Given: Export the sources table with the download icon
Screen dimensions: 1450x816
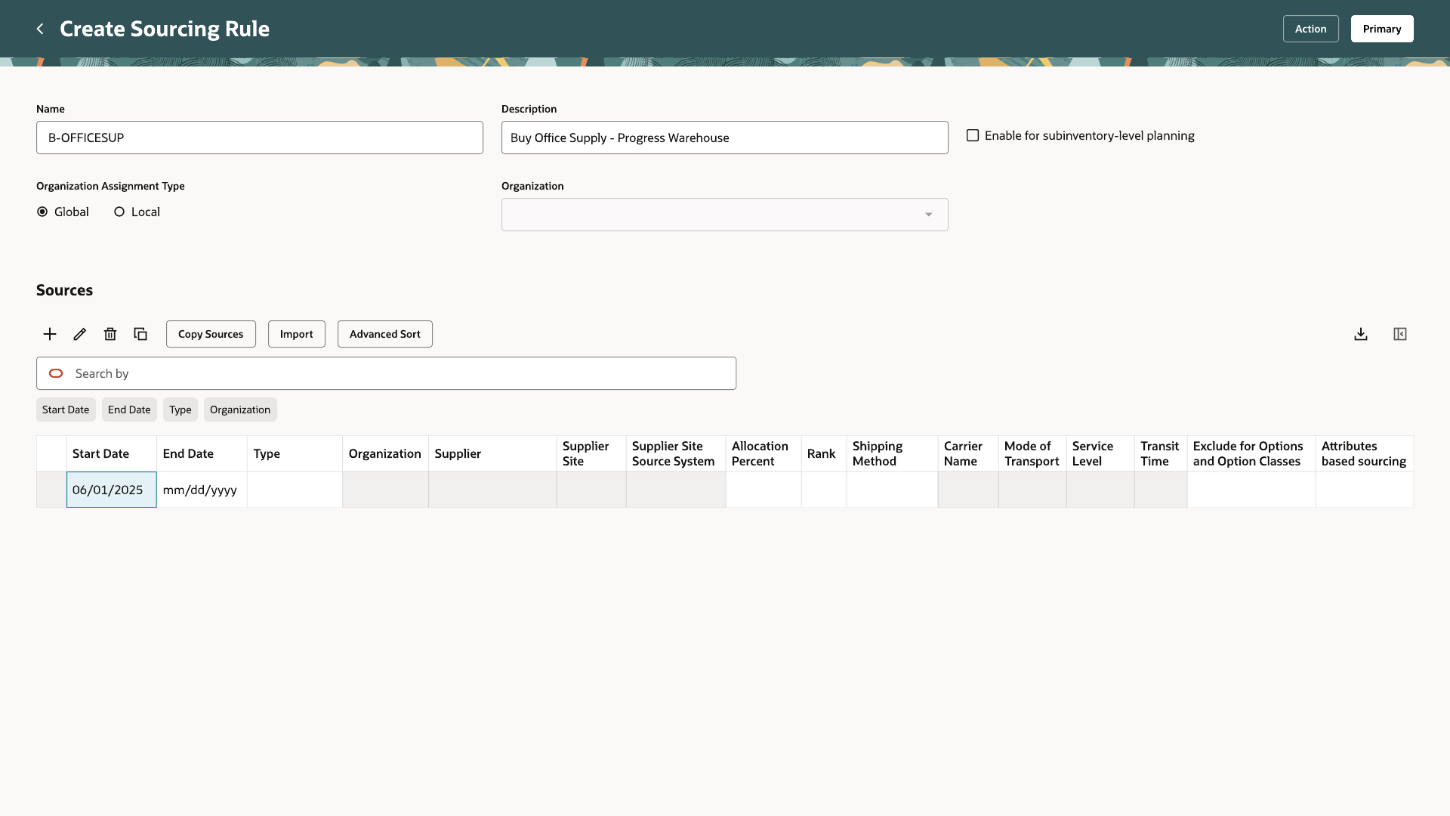Looking at the screenshot, I should point(1361,334).
